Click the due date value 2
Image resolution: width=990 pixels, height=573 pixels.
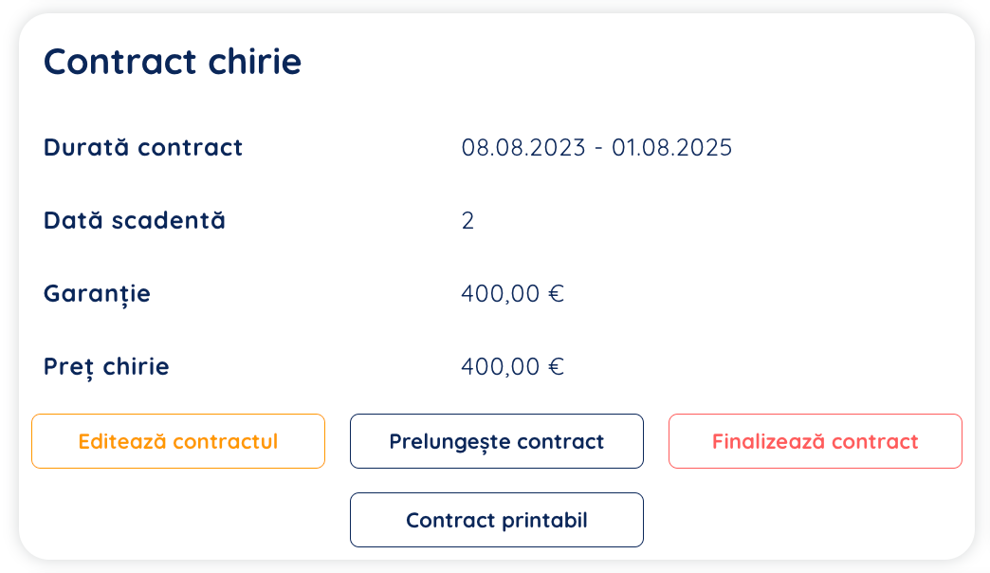point(467,221)
